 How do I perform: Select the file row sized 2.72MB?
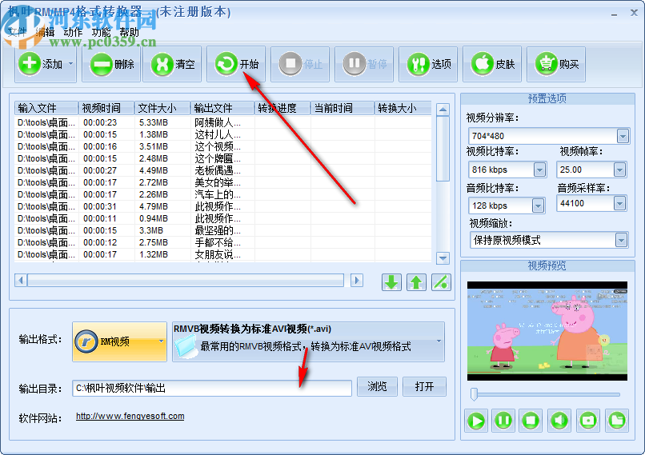(x=222, y=182)
